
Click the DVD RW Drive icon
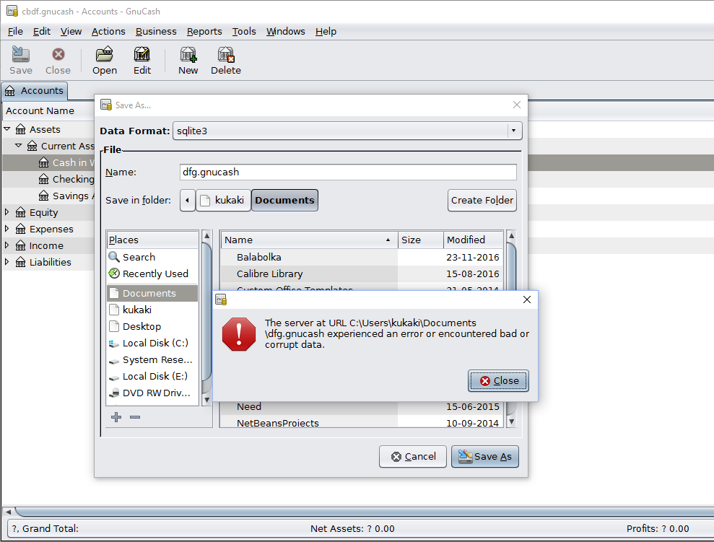pos(114,393)
